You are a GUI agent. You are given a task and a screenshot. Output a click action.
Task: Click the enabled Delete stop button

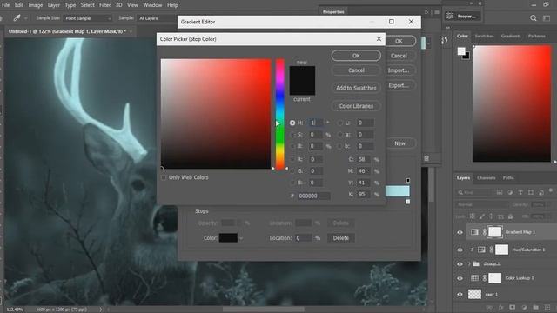340,238
